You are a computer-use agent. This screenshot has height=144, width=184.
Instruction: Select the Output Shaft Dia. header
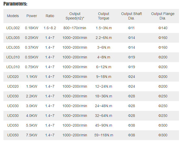click(131, 16)
